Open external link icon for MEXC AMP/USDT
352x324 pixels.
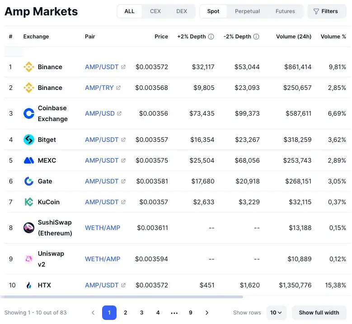coord(123,160)
